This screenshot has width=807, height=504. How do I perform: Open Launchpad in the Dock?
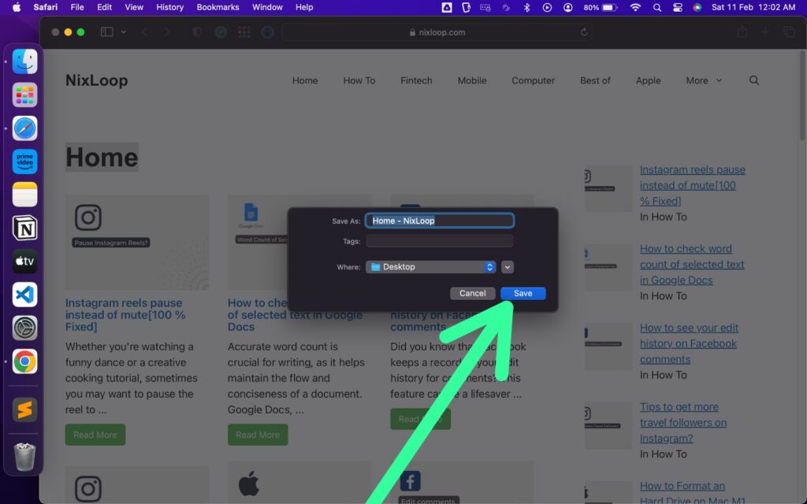click(x=24, y=94)
